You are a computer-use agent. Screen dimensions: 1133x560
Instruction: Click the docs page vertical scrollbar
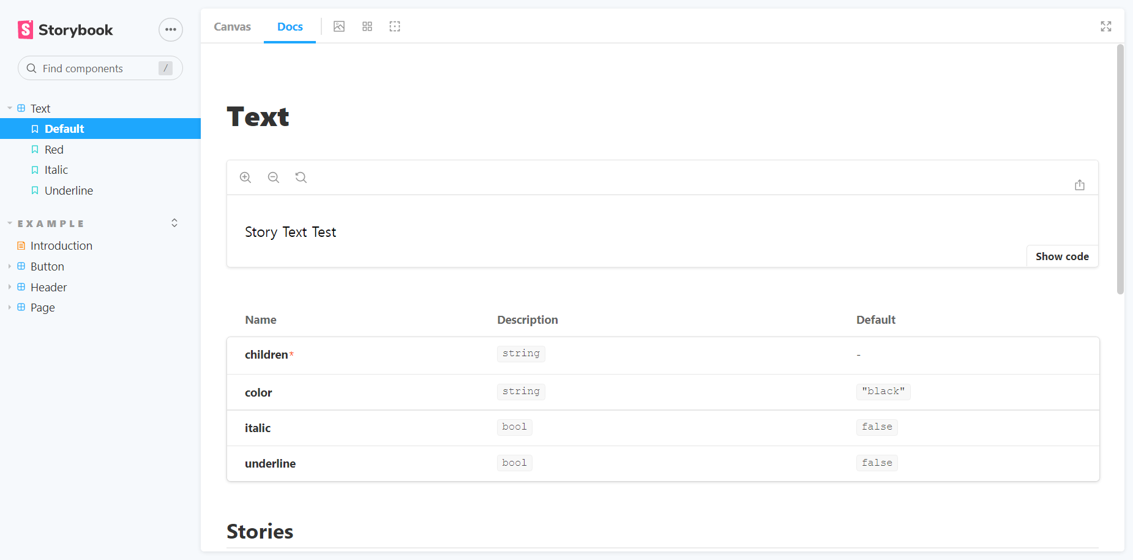tap(1120, 170)
